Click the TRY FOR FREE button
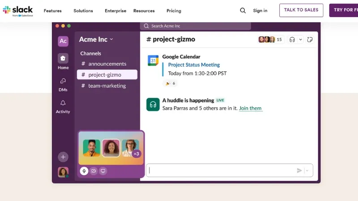 [344, 10]
